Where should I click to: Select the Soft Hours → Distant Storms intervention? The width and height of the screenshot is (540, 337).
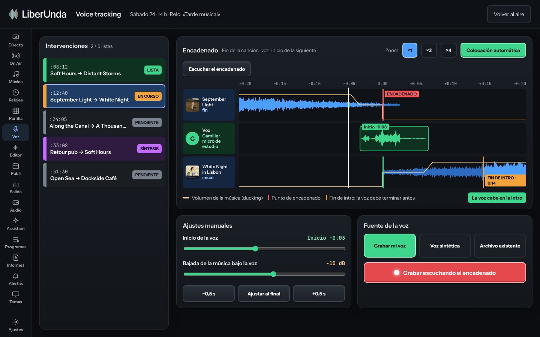[104, 70]
